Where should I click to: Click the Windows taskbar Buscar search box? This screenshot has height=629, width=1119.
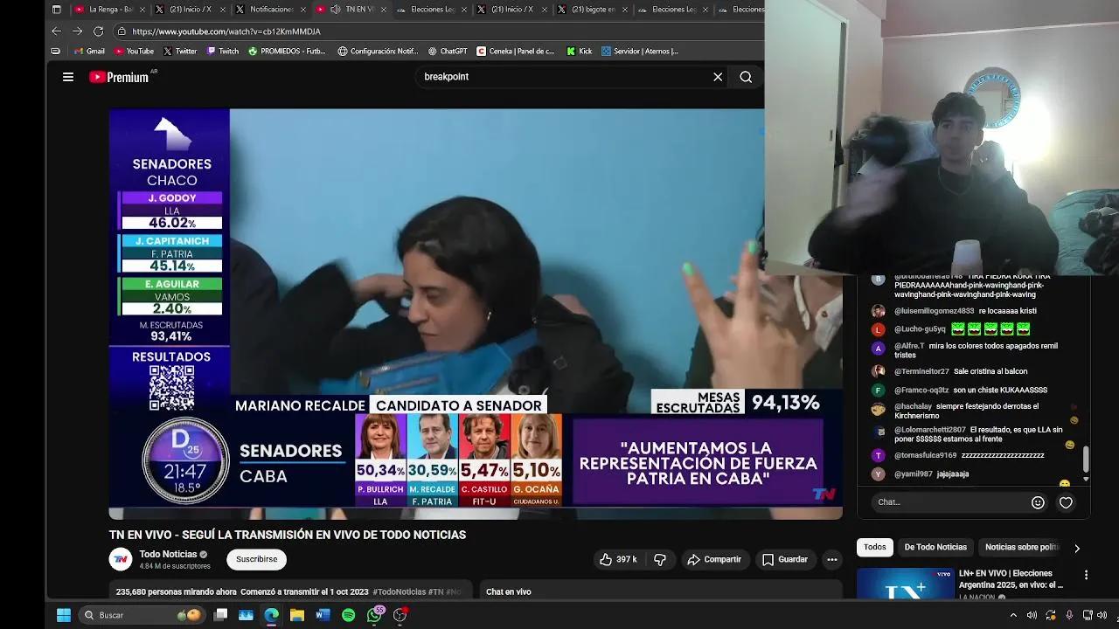coord(141,615)
